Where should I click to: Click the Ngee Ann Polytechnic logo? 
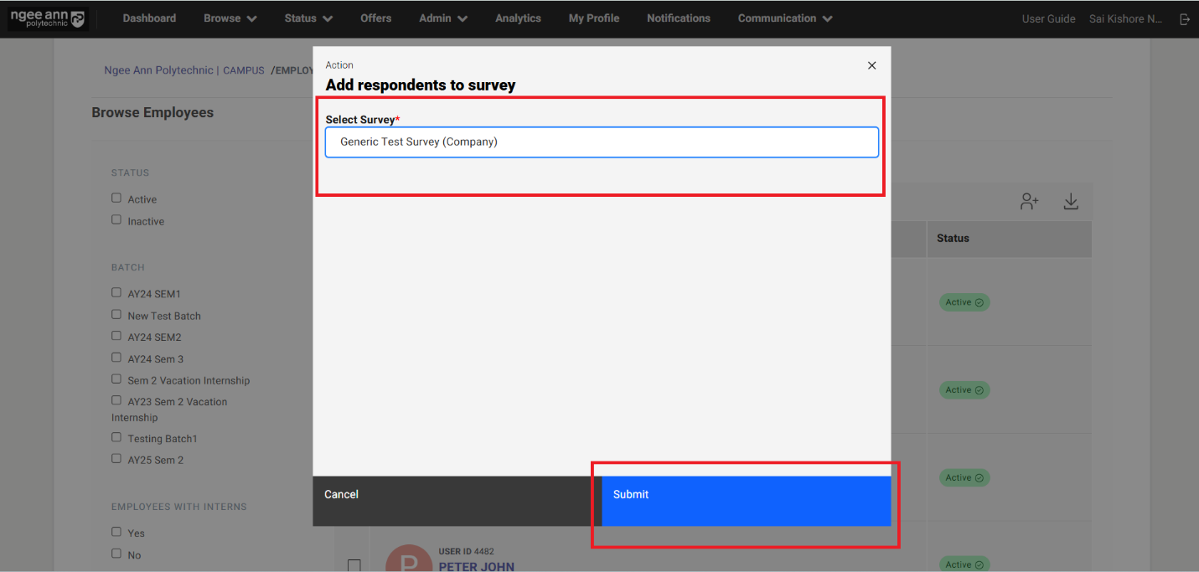point(47,18)
